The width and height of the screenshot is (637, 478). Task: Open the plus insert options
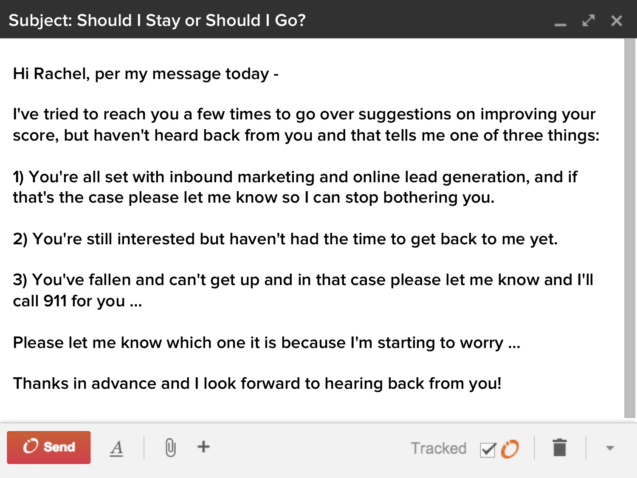point(203,447)
